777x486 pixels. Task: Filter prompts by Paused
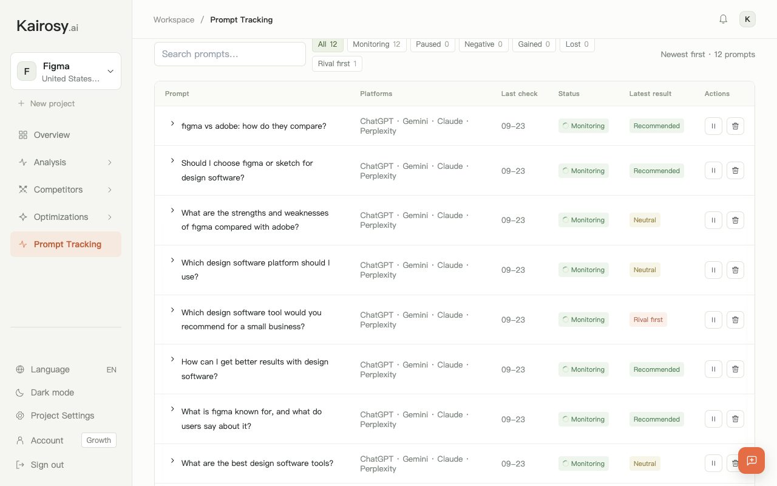point(432,44)
